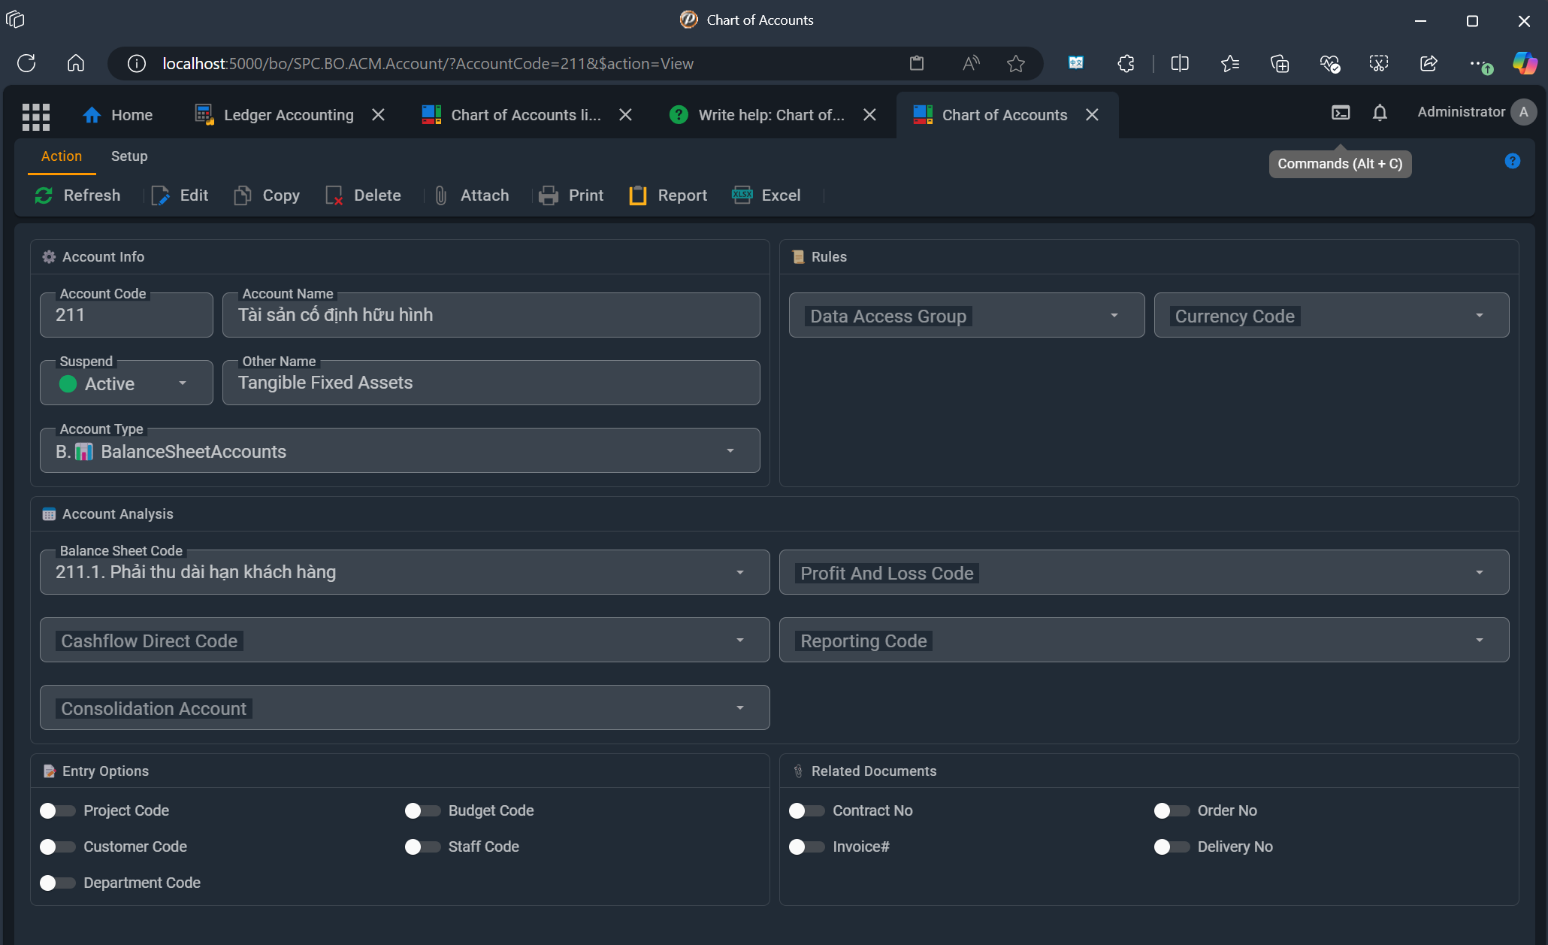Open the Data Access Group dropdown
The height and width of the screenshot is (945, 1548).
966,316
